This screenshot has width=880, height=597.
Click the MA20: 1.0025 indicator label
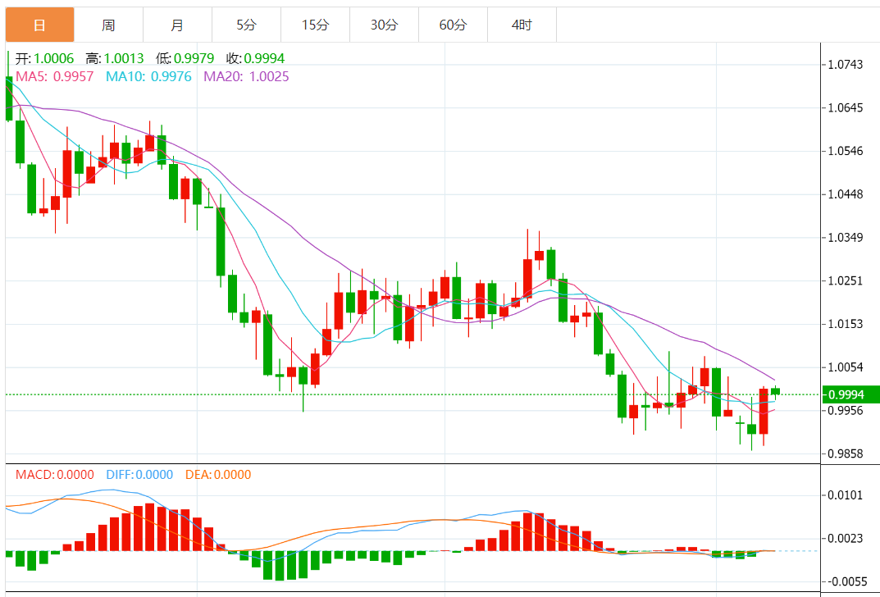pos(246,76)
